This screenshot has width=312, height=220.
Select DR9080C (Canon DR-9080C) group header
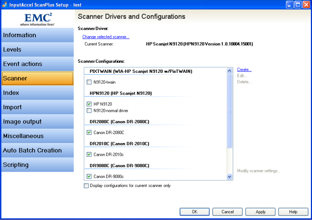pos(119,166)
